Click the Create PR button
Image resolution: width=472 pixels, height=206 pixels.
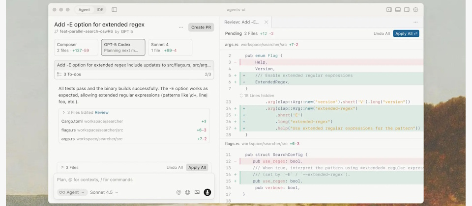201,27
